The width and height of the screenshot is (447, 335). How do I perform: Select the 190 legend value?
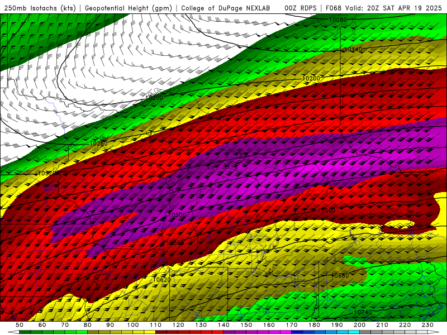point(337,325)
